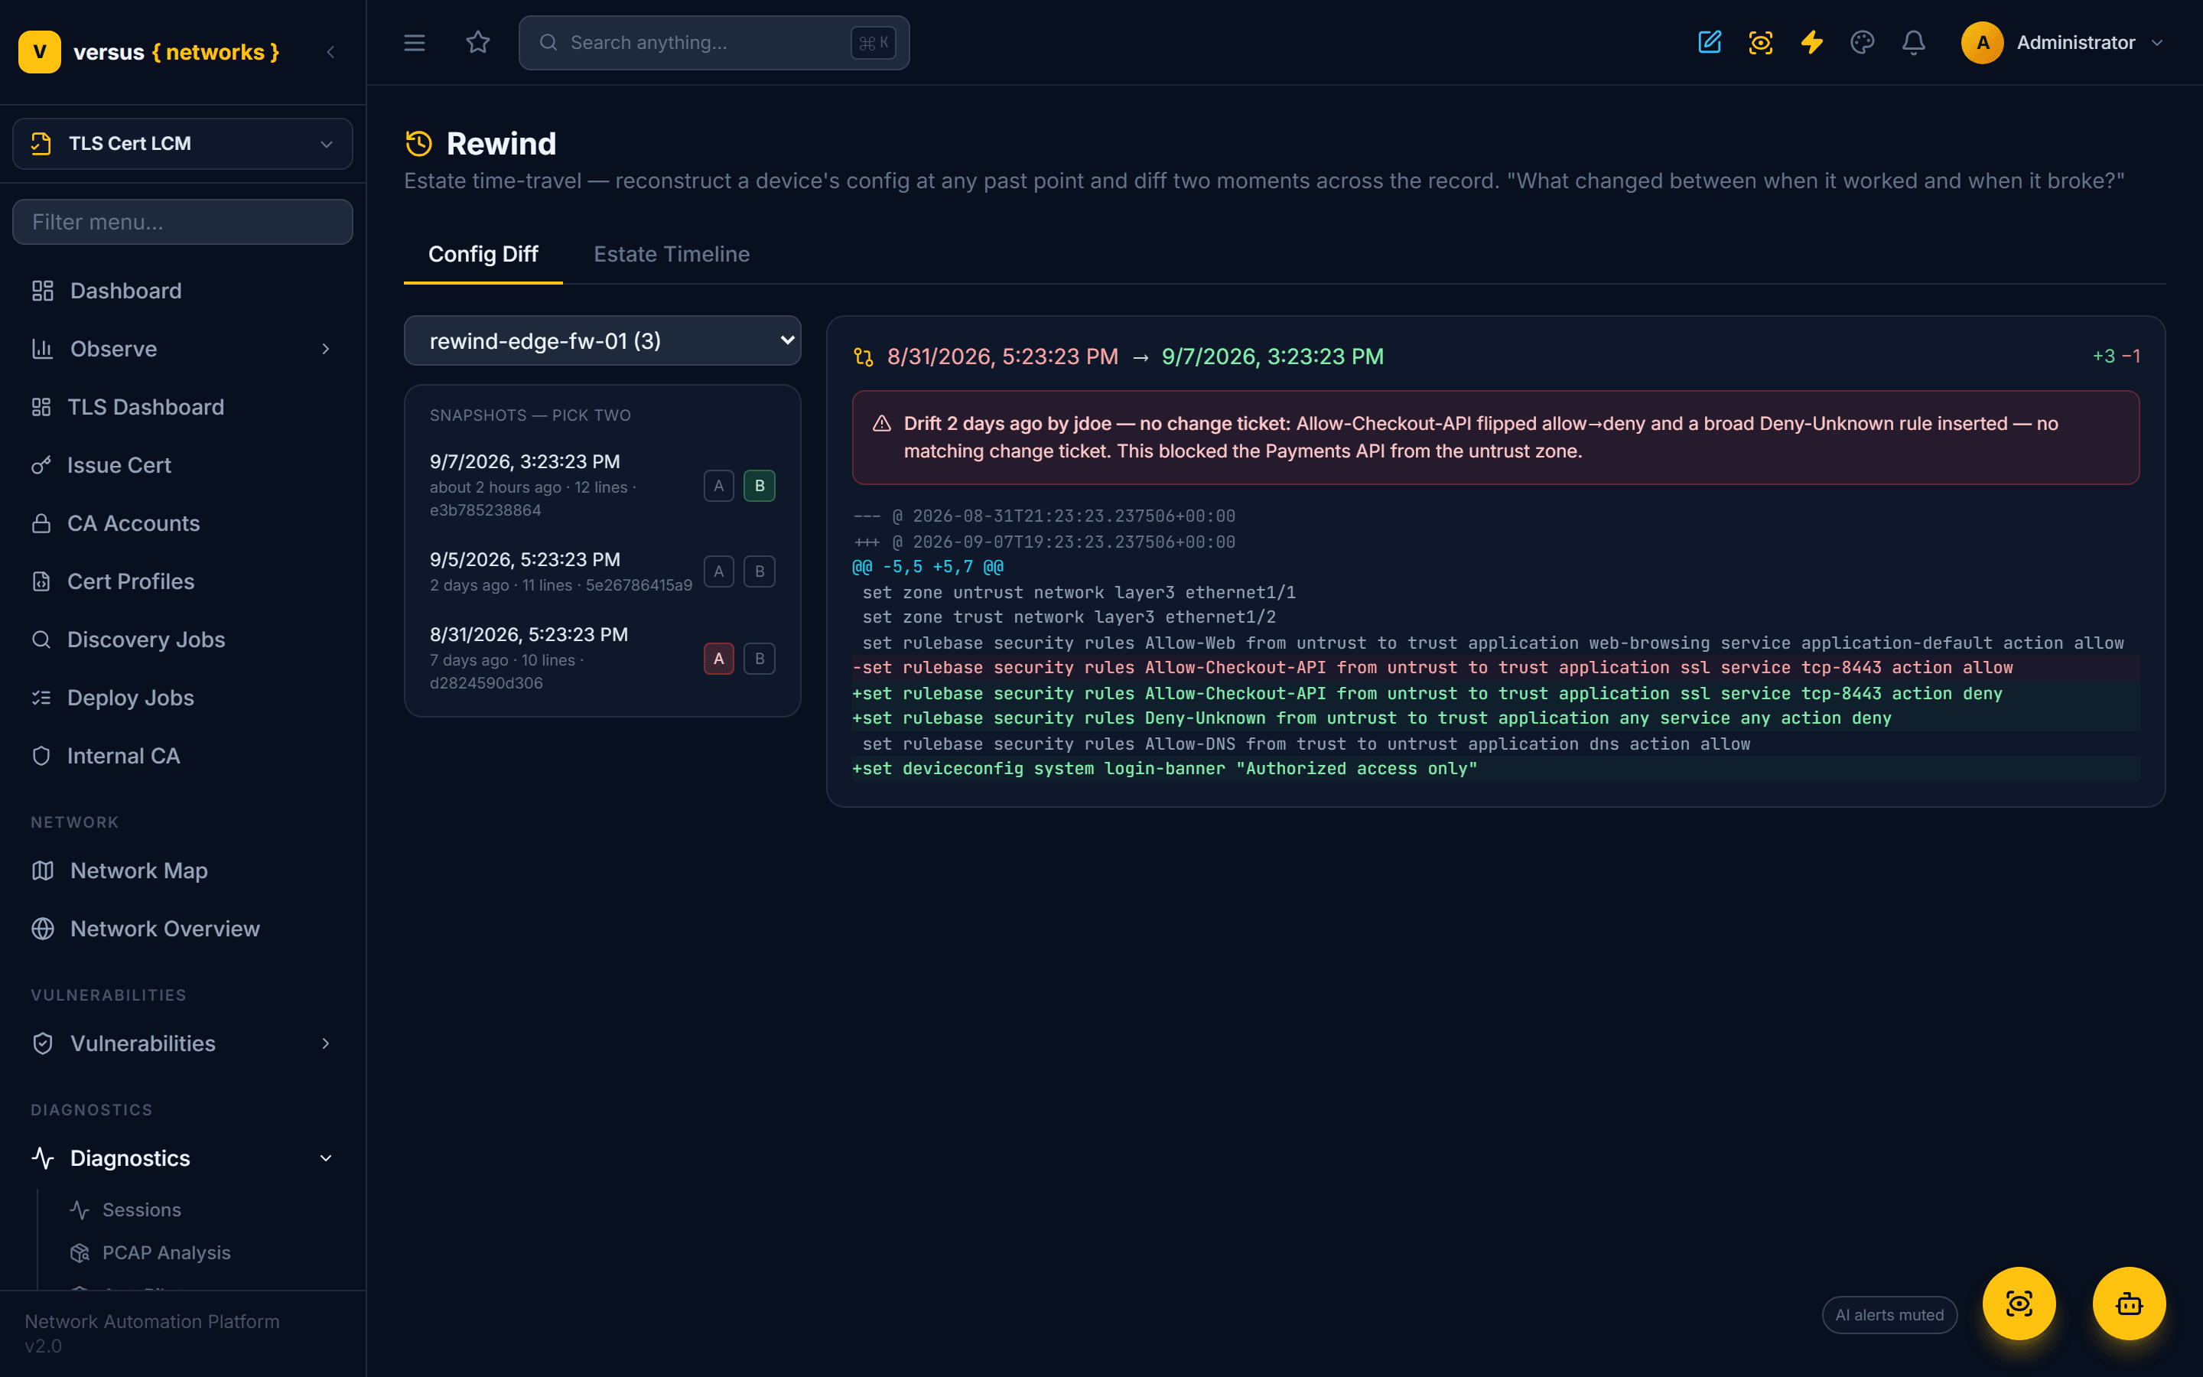2203x1377 pixels.
Task: Set snapshot 8/31/2026 as B
Action: click(x=760, y=659)
